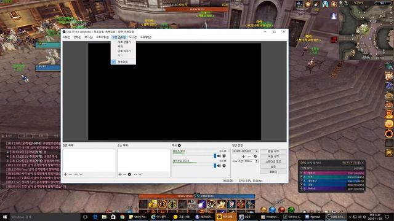Click the Windows search box on taskbar
The width and height of the screenshot is (394, 221).
(x=45, y=217)
